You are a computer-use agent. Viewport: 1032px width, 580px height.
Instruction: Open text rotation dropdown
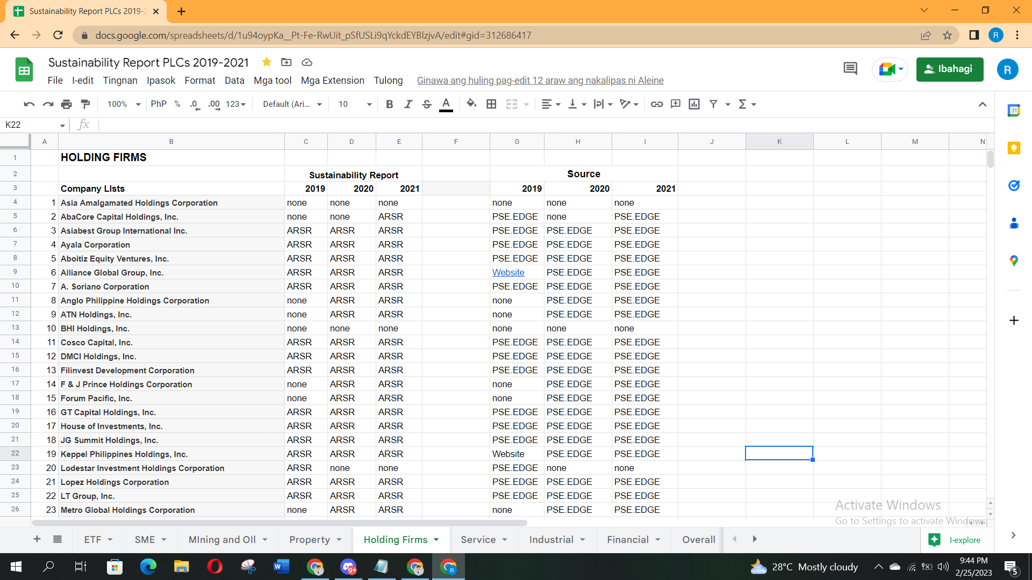click(629, 104)
